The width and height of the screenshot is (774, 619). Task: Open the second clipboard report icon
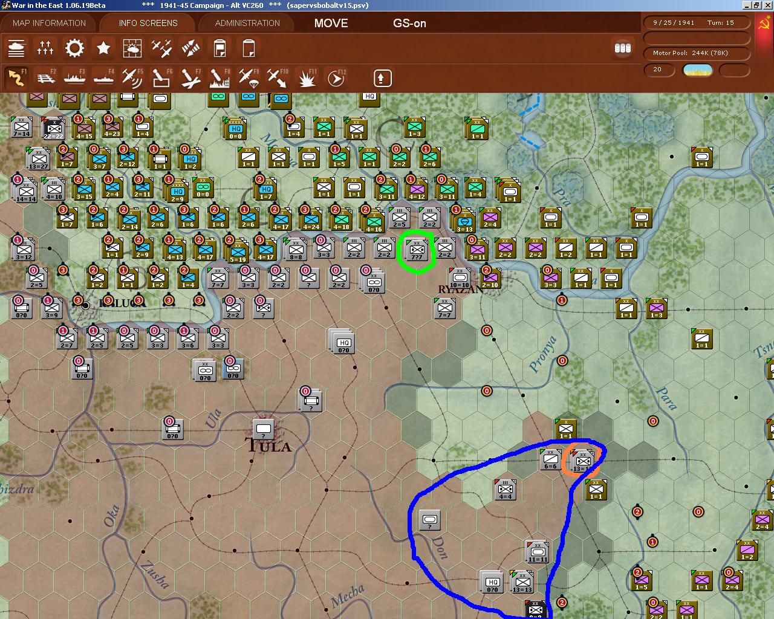(x=249, y=48)
